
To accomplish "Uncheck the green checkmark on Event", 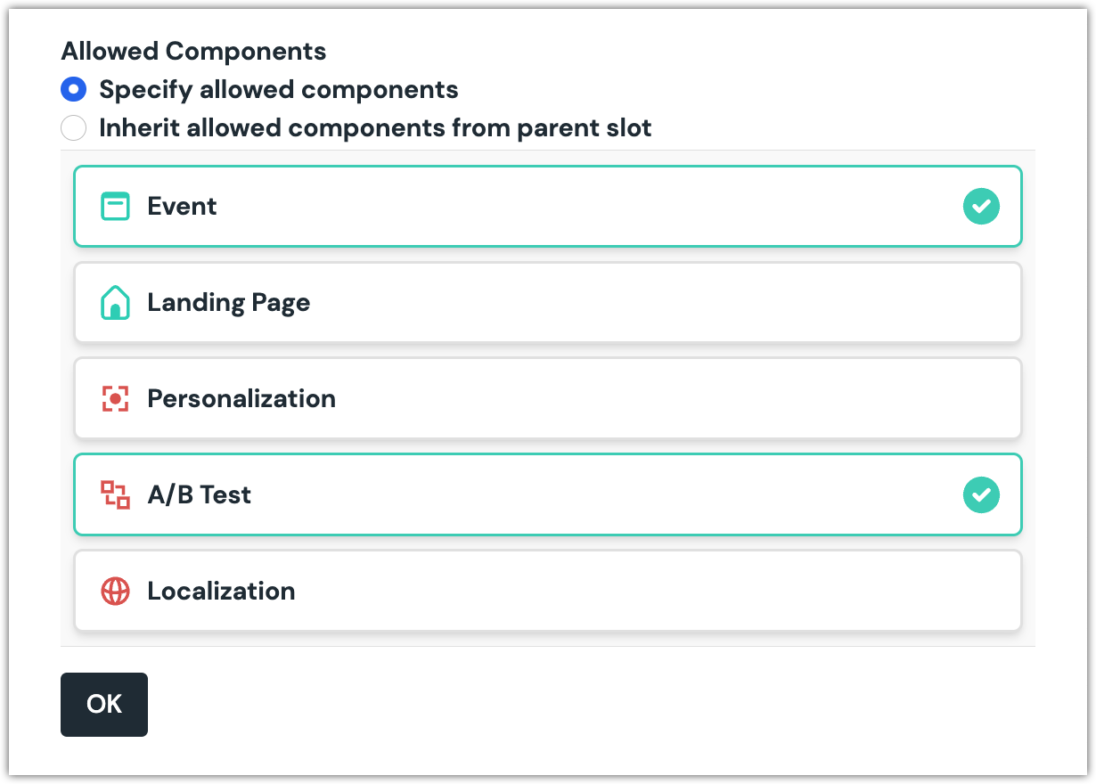I will pos(981,207).
